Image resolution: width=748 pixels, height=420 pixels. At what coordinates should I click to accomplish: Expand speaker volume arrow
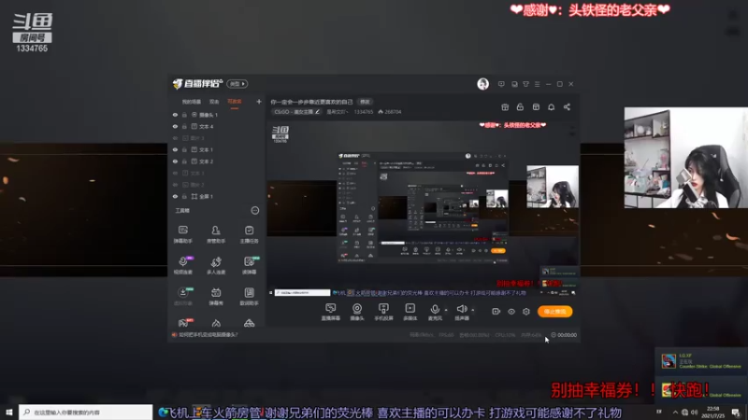pos(473,310)
